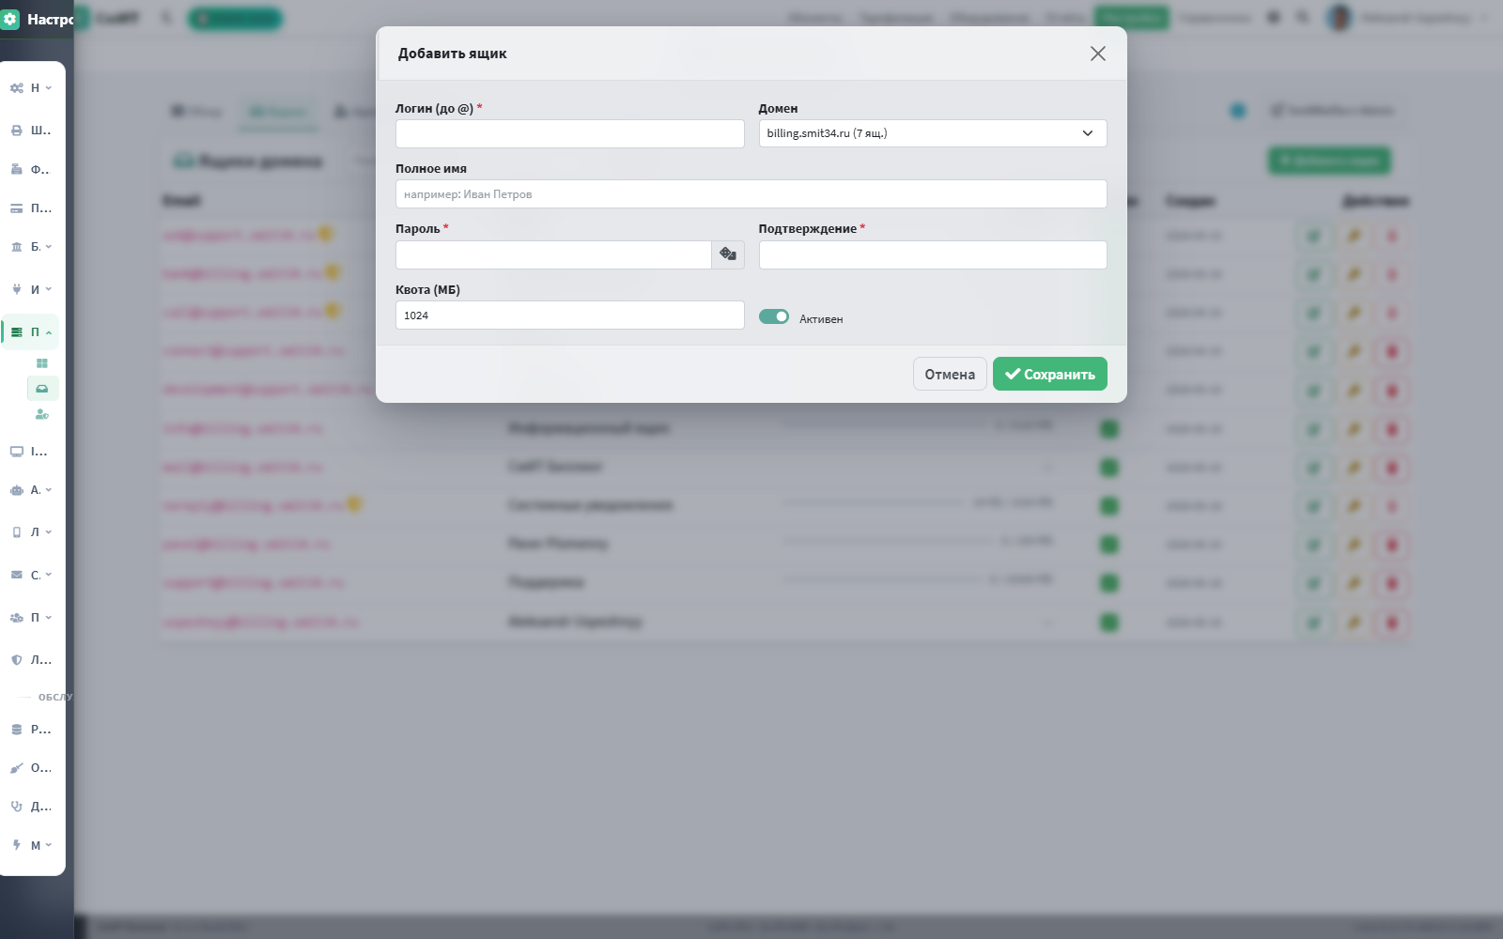Open the monitor sidebar item
The width and height of the screenshot is (1503, 939).
[x=17, y=452]
